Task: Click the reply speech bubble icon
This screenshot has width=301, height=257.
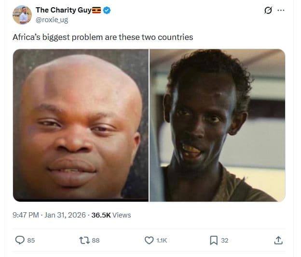Action: click(20, 240)
